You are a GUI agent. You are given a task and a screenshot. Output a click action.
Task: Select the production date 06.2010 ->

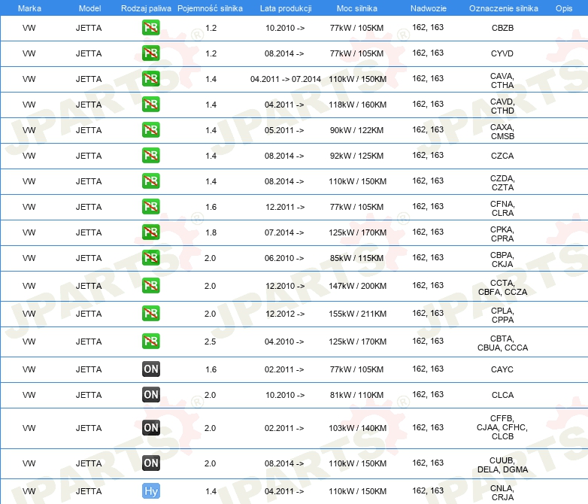tap(284, 258)
